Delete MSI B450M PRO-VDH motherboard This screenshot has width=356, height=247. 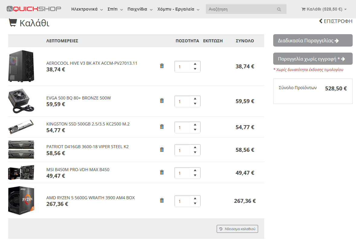(162, 172)
